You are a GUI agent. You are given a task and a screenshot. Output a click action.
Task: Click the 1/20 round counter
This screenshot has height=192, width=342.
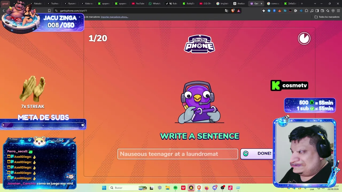(x=98, y=38)
